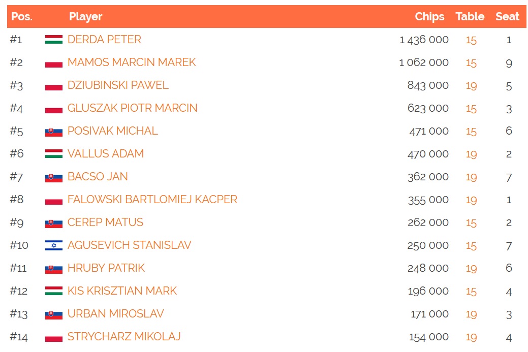Click the Polish flag beside MAMOS MARCIN MAREK
This screenshot has height=352, width=528.
(x=53, y=62)
